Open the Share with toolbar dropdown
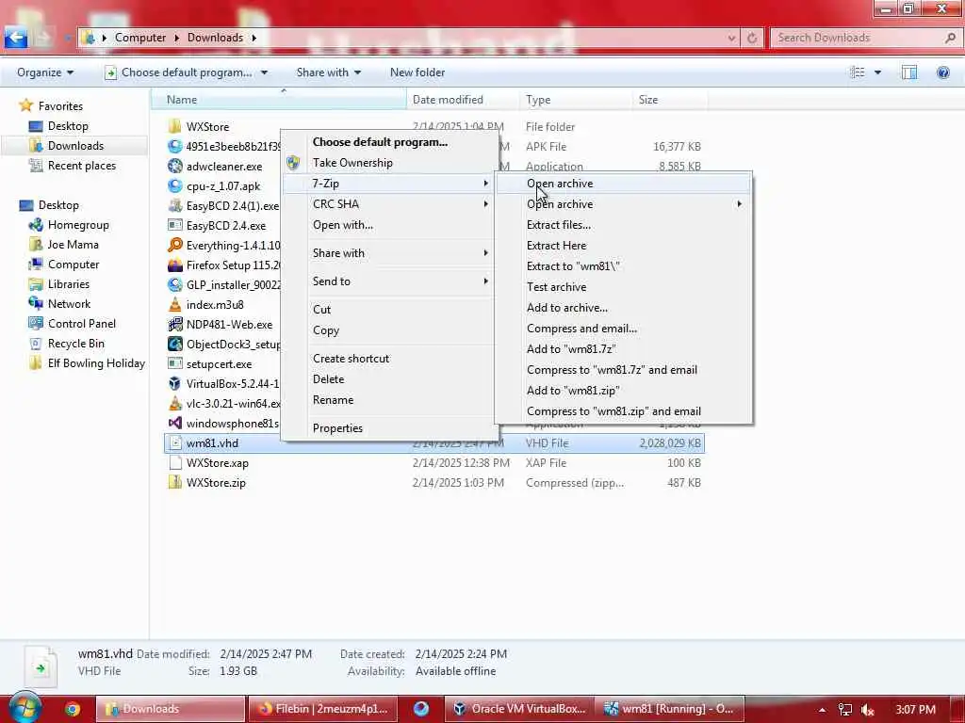Image resolution: width=965 pixels, height=723 pixels. click(x=328, y=72)
